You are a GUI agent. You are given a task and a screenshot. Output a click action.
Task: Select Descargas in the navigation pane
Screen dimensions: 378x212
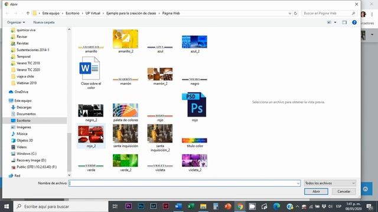point(24,107)
